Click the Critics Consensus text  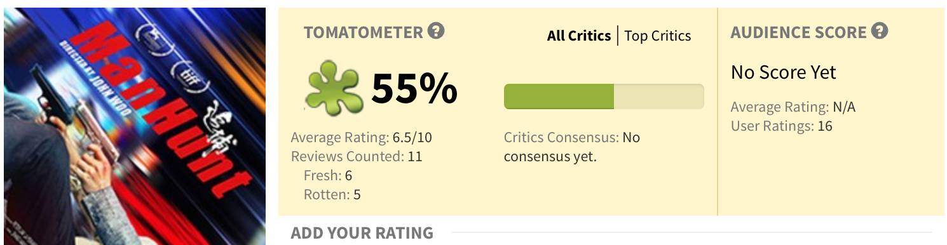click(572, 147)
